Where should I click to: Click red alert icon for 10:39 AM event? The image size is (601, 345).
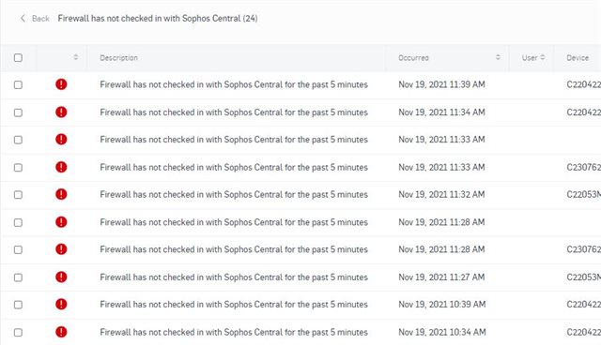pos(61,304)
